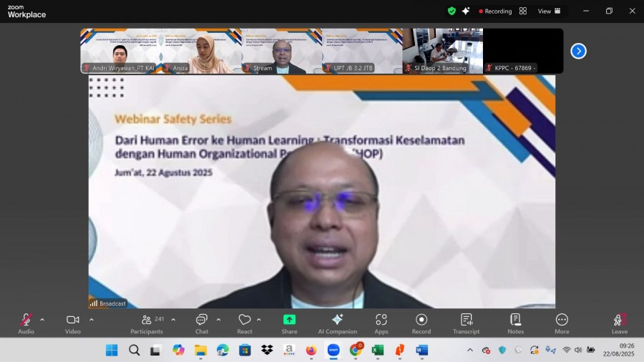The image size is (644, 362).
Task: Open clock showing 09:26 22/08/2025
Action: (x=618, y=350)
